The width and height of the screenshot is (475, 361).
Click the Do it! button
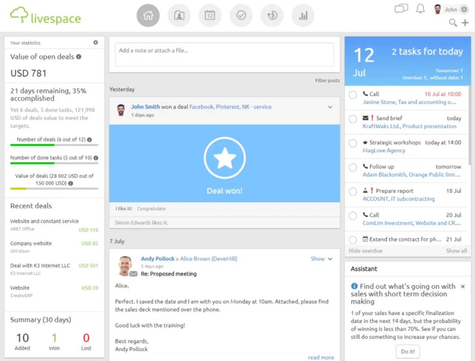408,352
